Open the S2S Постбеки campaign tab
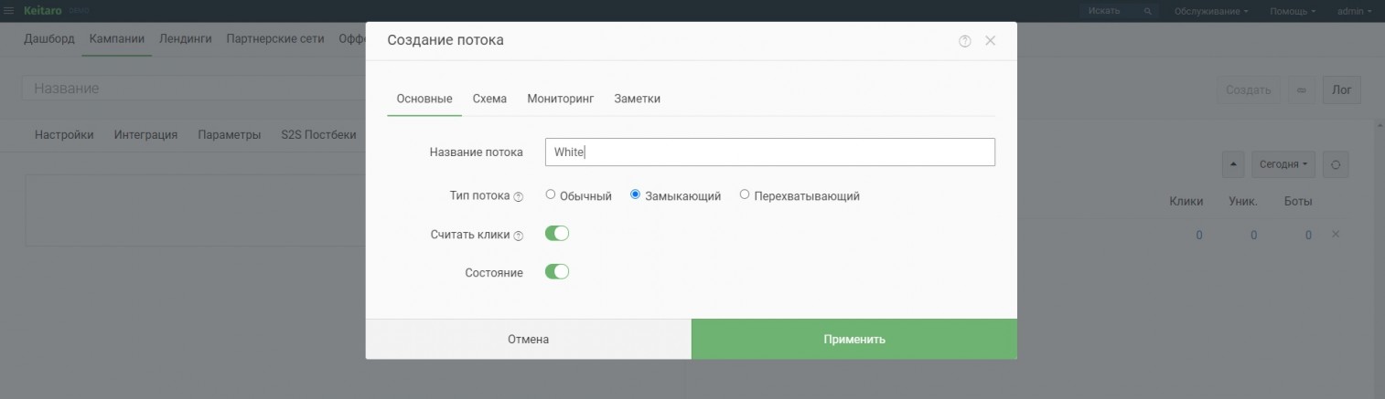 pos(318,135)
